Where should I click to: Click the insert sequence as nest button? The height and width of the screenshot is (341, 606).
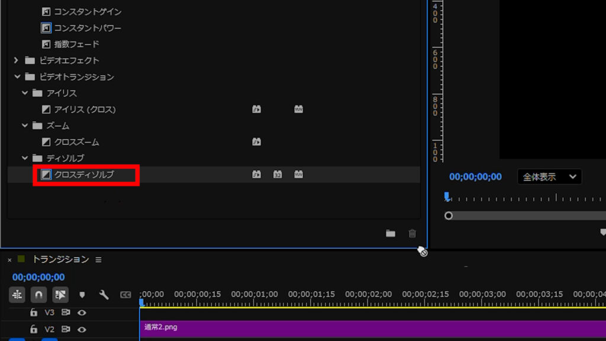click(x=17, y=294)
